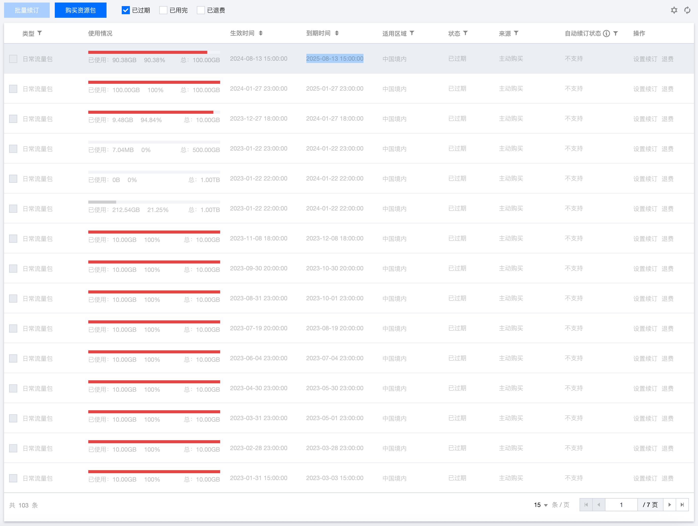This screenshot has width=698, height=526.
Task: Click info icon beside 自动续订状态
Action: pos(606,33)
